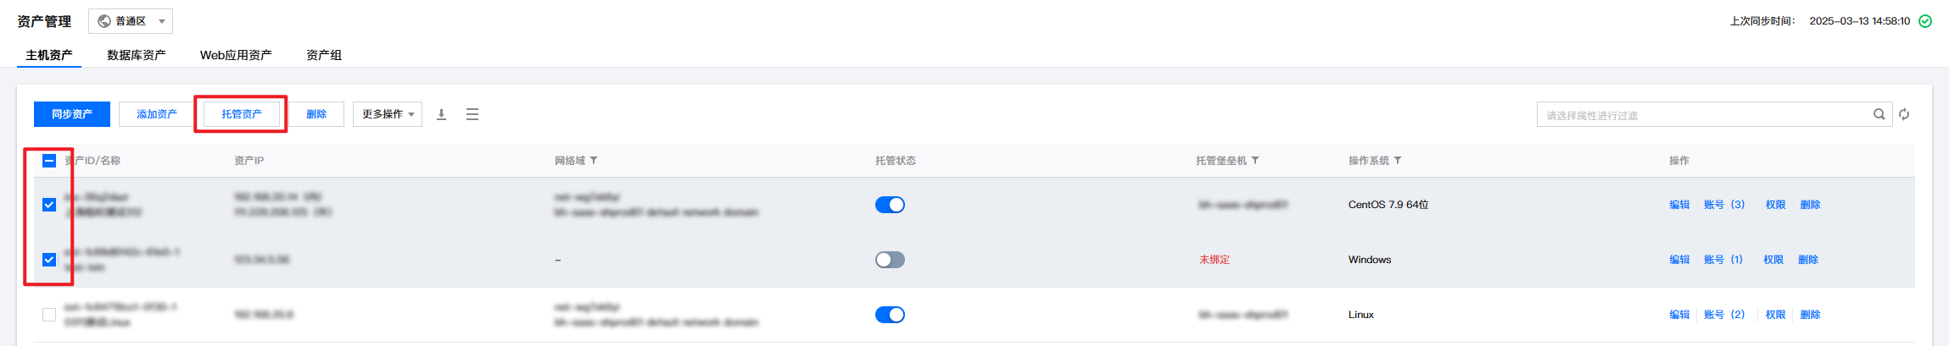1949x346 pixels.
Task: Click the 同步资产 button
Action: [72, 114]
